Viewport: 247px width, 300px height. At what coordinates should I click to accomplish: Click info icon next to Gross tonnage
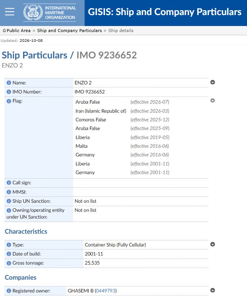pos(9,263)
